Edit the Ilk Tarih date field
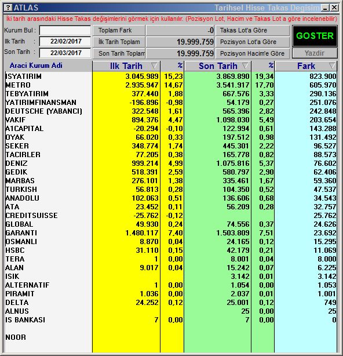343x356 pixels. click(65, 41)
